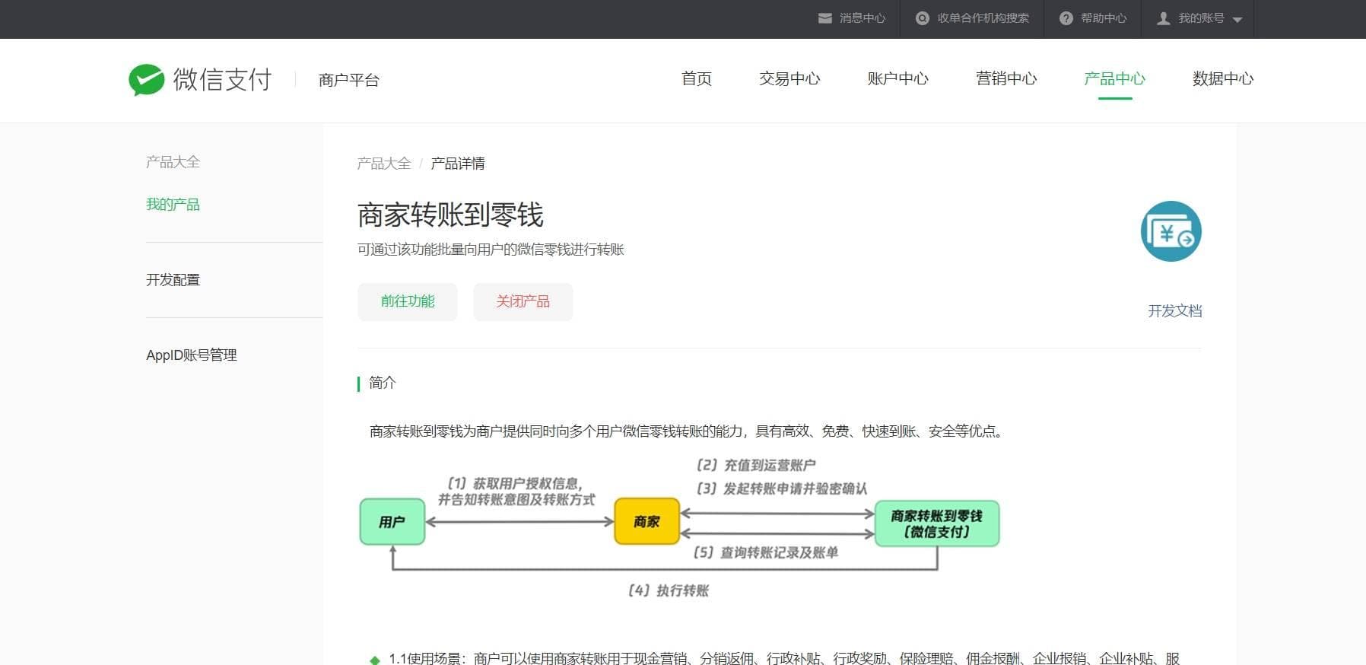Click the 前往功能 button
The height and width of the screenshot is (665, 1366).
tap(408, 302)
